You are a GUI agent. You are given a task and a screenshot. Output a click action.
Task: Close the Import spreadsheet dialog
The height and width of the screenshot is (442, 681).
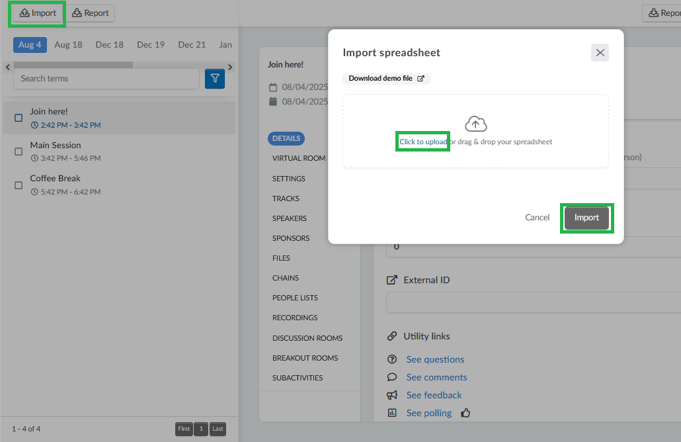(x=600, y=52)
